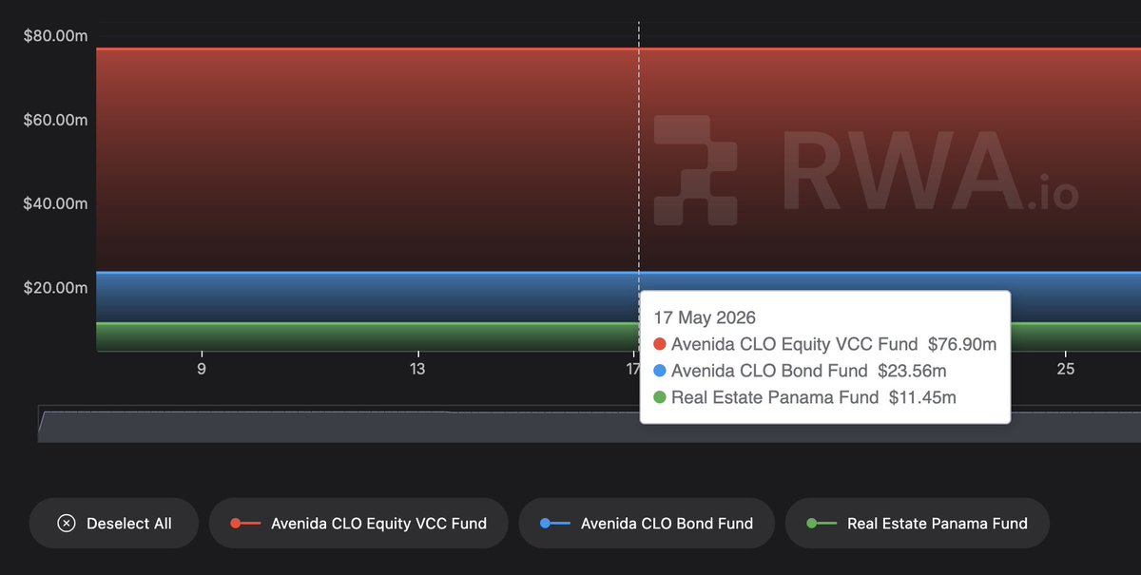The height and width of the screenshot is (575, 1141).
Task: Click the $23.56m value in tooltip
Action: pyautogui.click(x=912, y=371)
